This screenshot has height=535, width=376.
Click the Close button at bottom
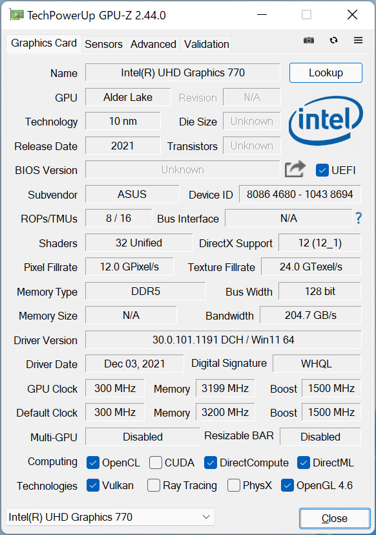pyautogui.click(x=335, y=518)
